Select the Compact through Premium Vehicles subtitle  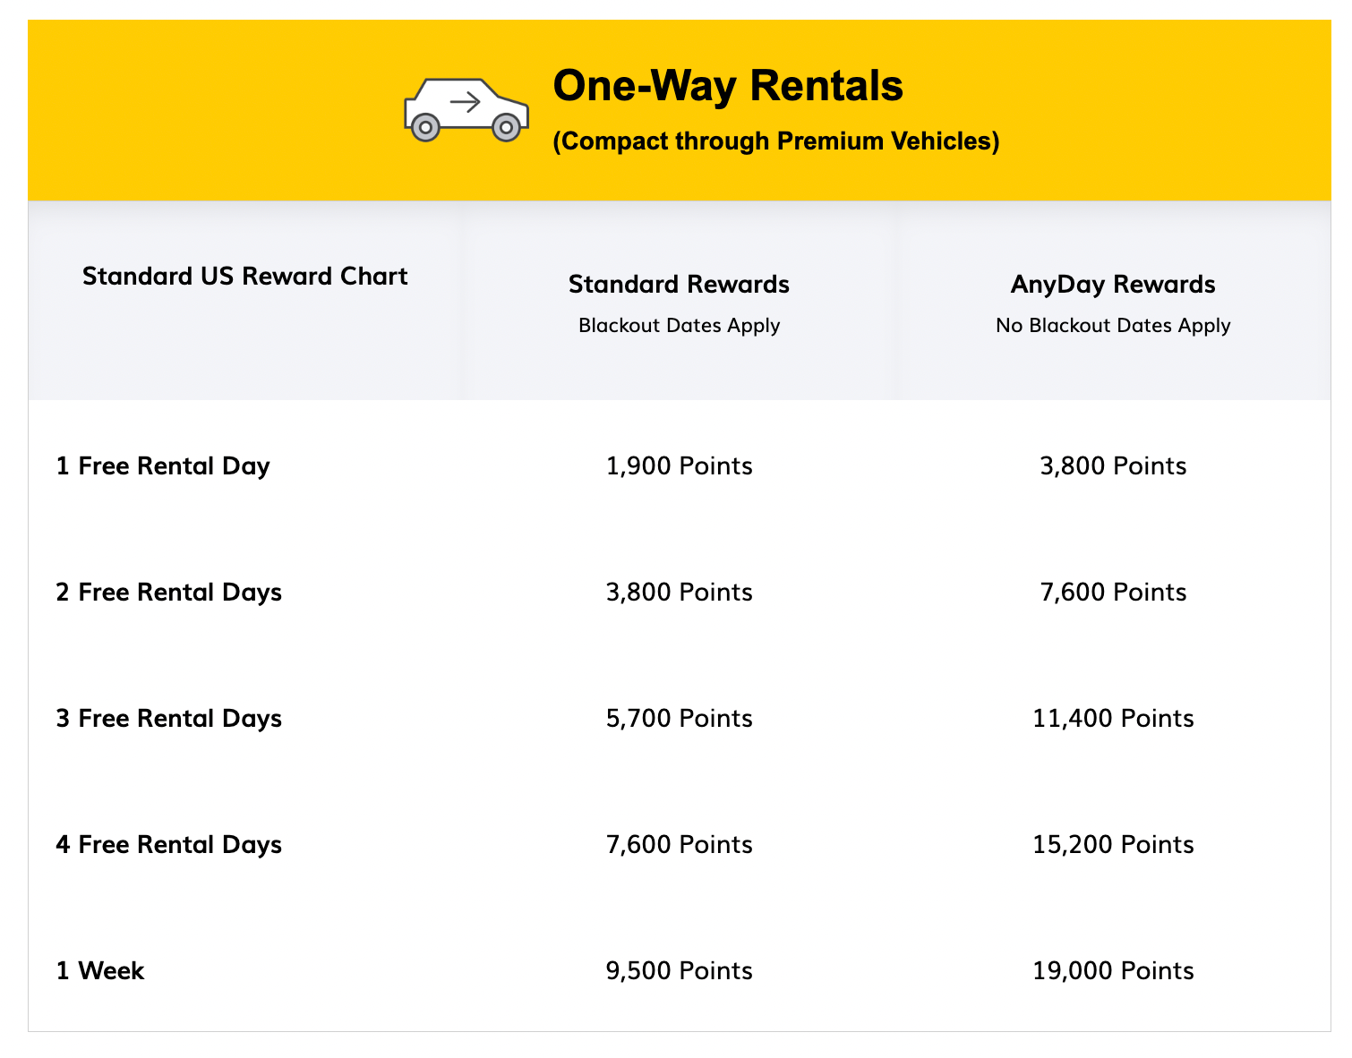point(775,141)
